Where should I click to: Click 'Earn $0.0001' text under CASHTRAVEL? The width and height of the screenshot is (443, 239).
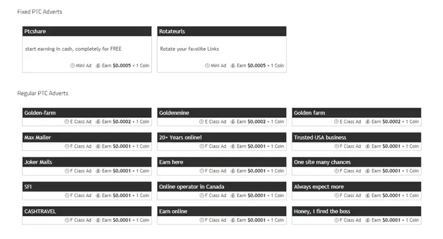coord(116,220)
